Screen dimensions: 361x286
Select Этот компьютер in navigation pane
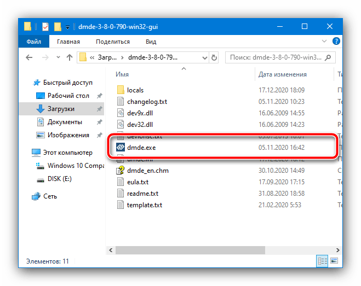(x=68, y=153)
